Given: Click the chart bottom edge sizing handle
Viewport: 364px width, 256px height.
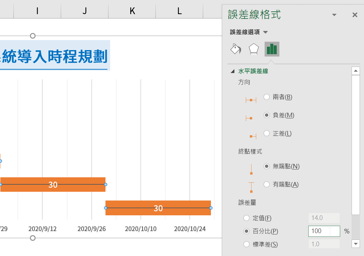Looking at the screenshot, I should pos(33,238).
